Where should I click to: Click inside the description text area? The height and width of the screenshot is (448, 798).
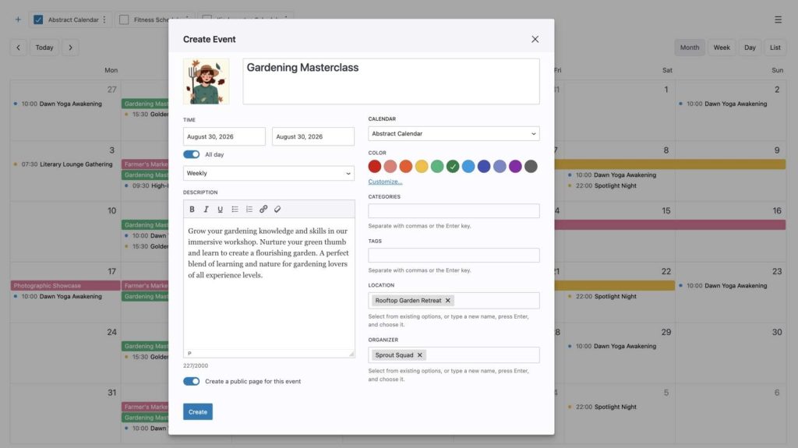[x=269, y=284]
